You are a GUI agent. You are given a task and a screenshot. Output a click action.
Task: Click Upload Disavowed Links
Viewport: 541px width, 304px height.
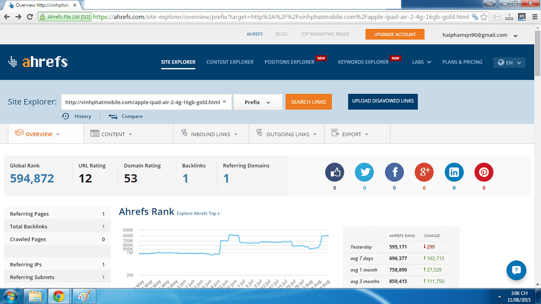(x=382, y=102)
